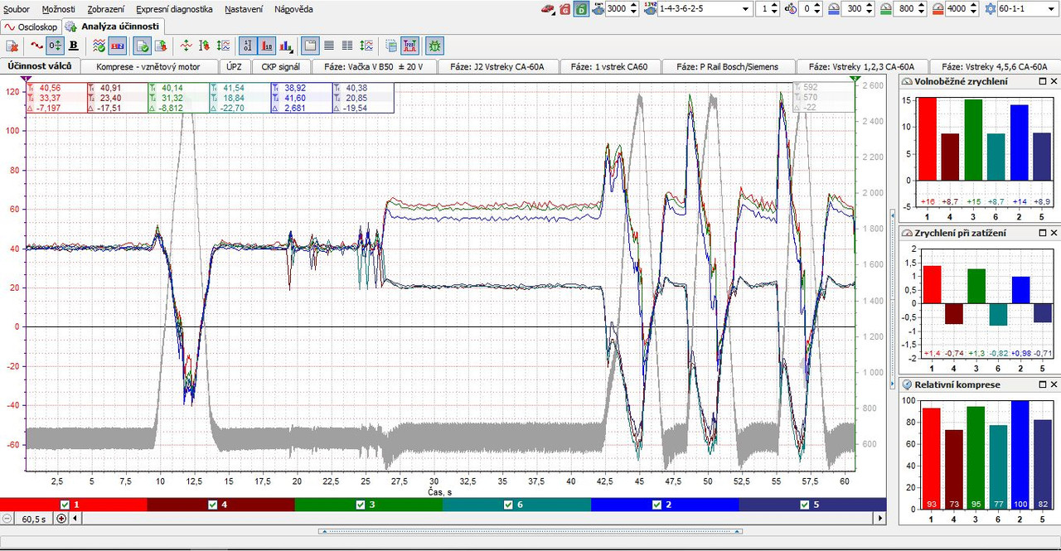Uncheck cylinder 4 checkbox in dark red bar
Image resolution: width=1061 pixels, height=551 pixels.
point(213,505)
